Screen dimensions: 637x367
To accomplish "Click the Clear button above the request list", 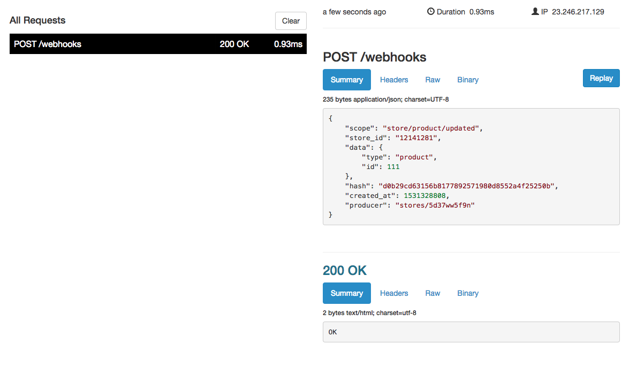I will [x=290, y=21].
